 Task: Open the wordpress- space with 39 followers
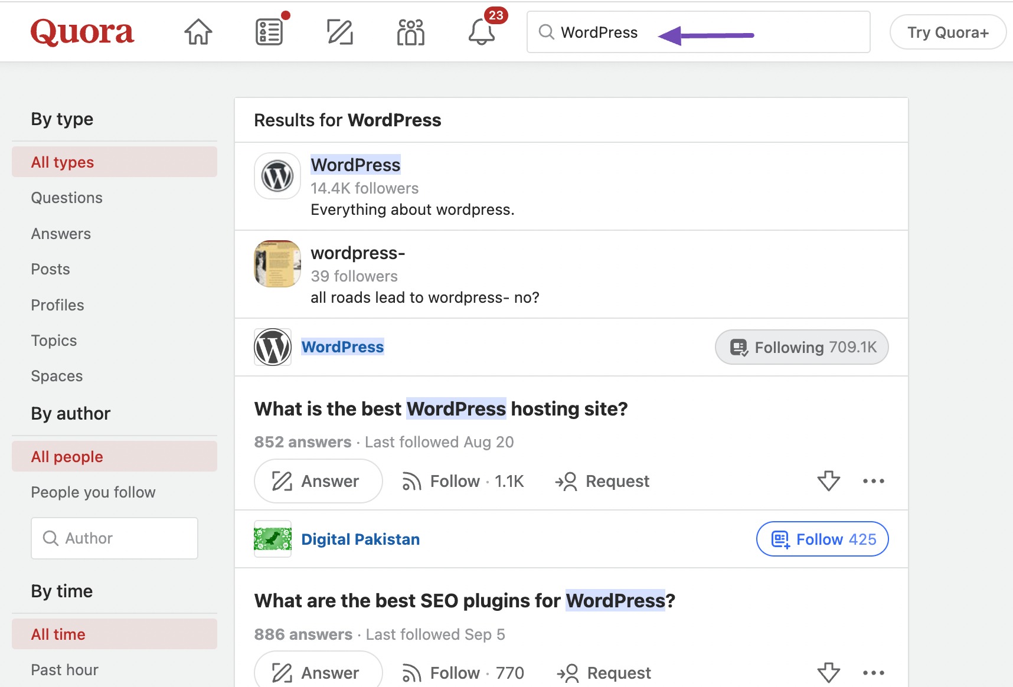tap(358, 253)
